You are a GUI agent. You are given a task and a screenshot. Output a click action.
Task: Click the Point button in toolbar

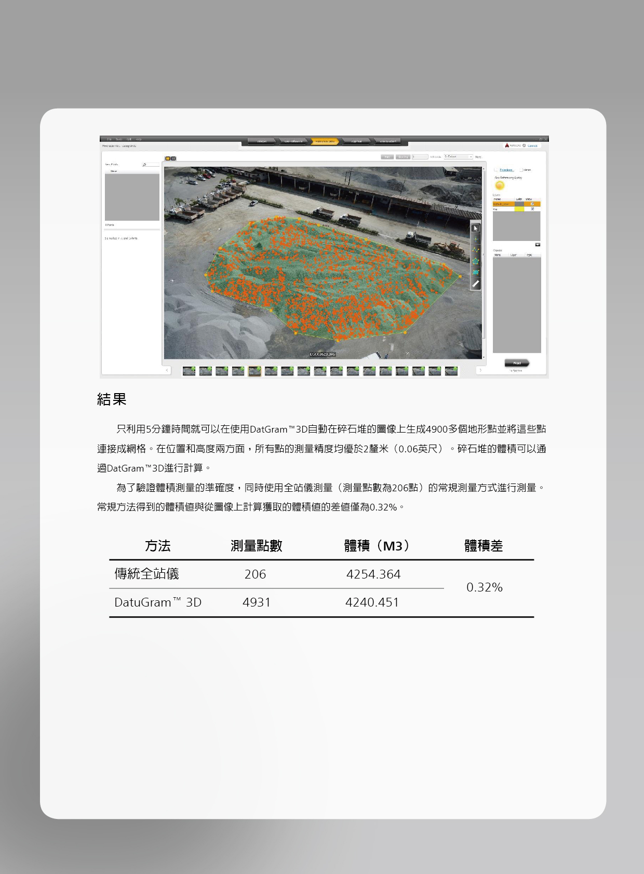click(x=387, y=156)
